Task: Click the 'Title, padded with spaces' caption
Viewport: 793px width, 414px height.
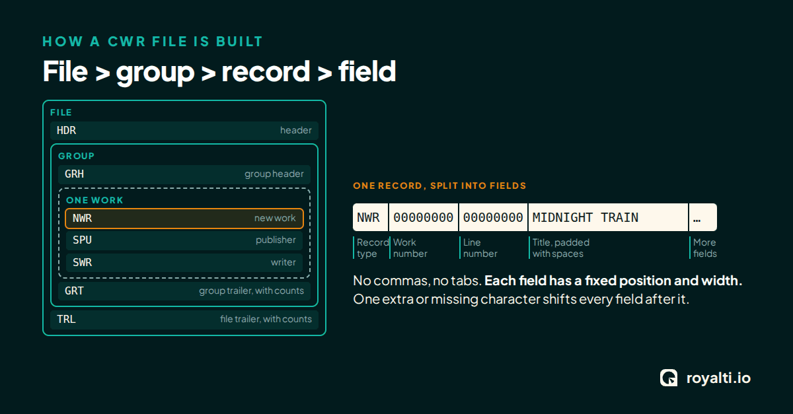Action: pos(561,248)
